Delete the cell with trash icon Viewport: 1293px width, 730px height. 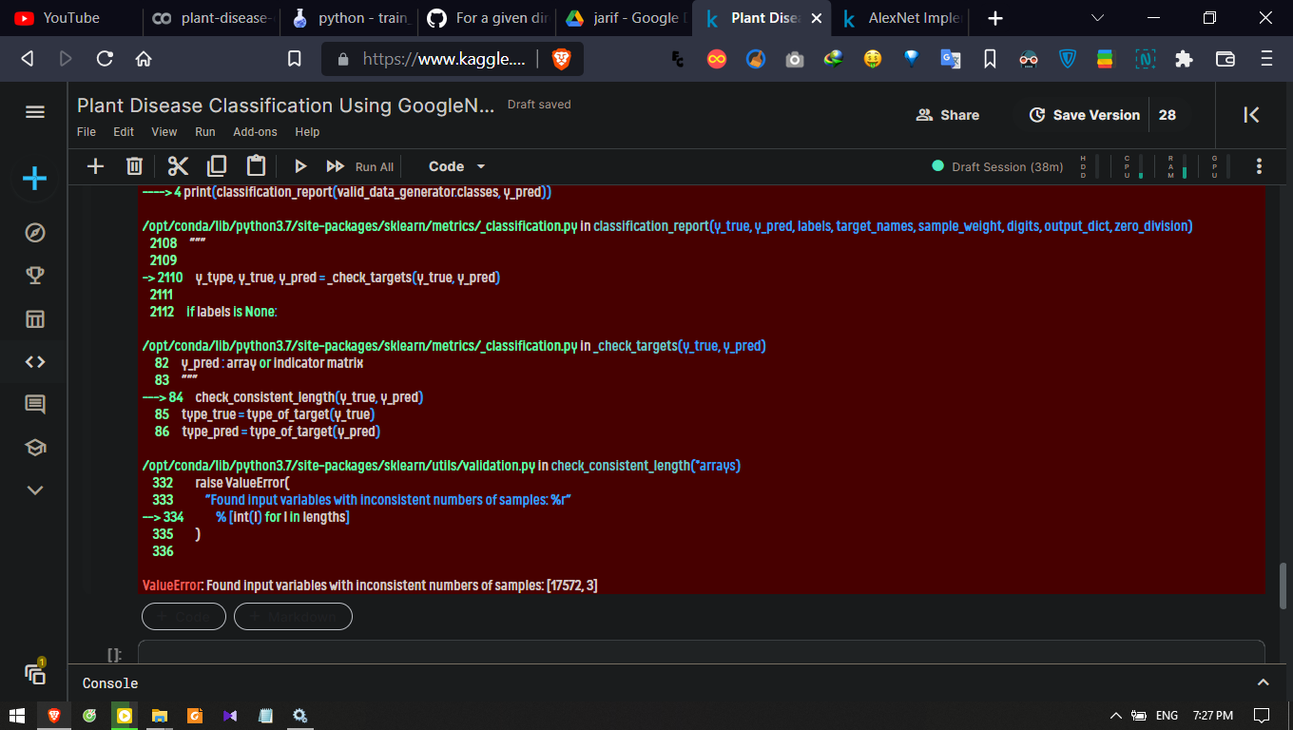coord(134,166)
